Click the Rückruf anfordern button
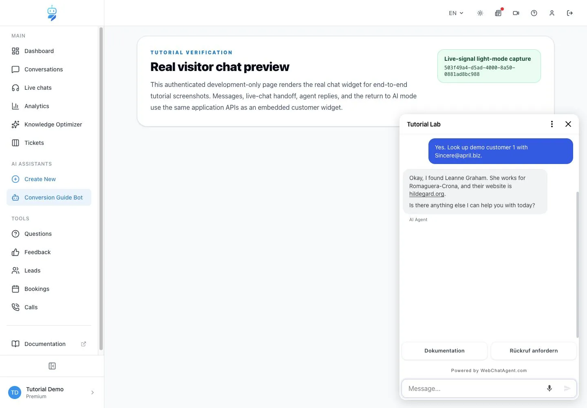 click(534, 351)
